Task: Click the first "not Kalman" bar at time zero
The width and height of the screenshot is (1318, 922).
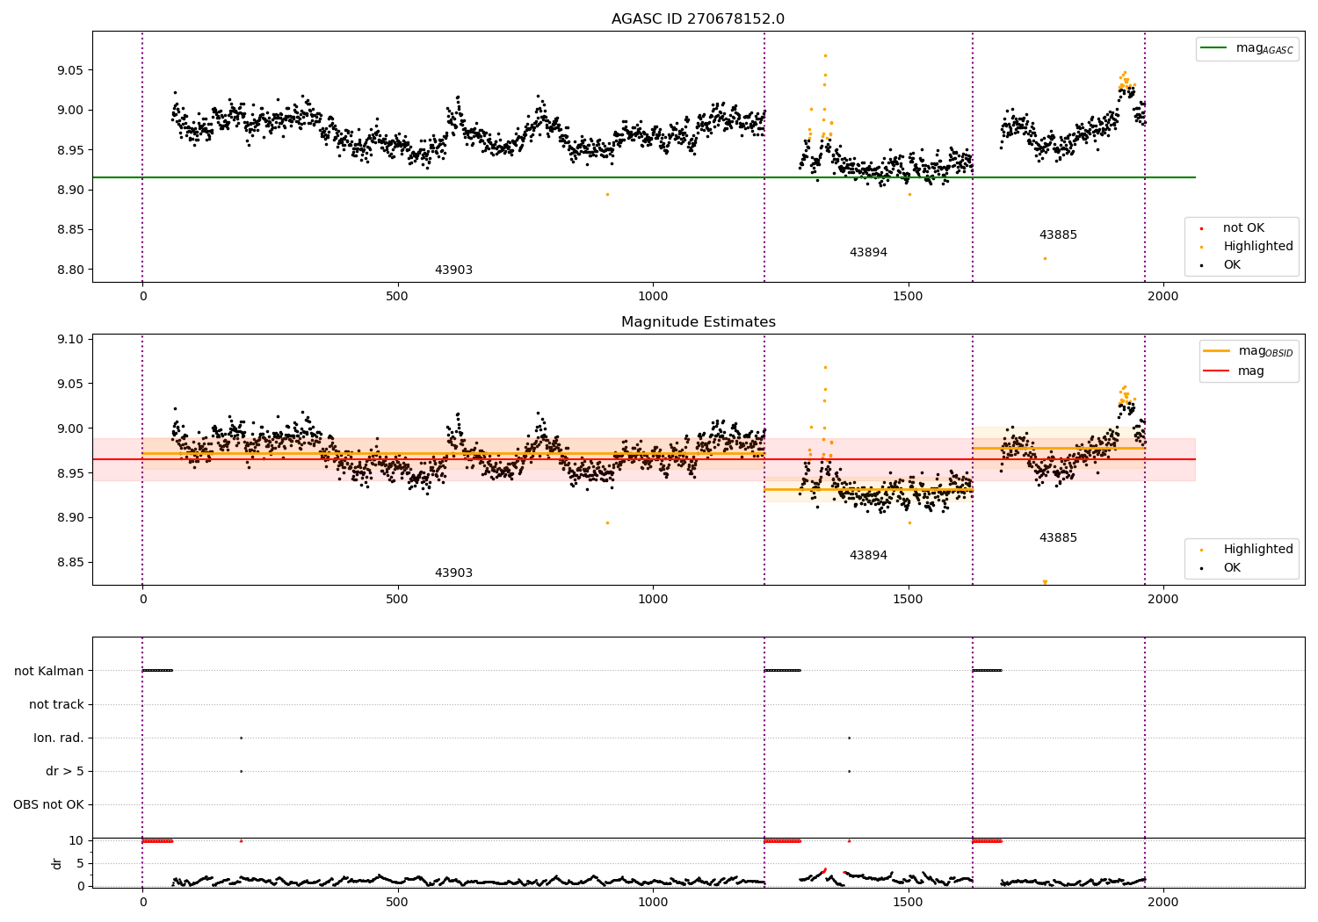Action: tap(157, 671)
